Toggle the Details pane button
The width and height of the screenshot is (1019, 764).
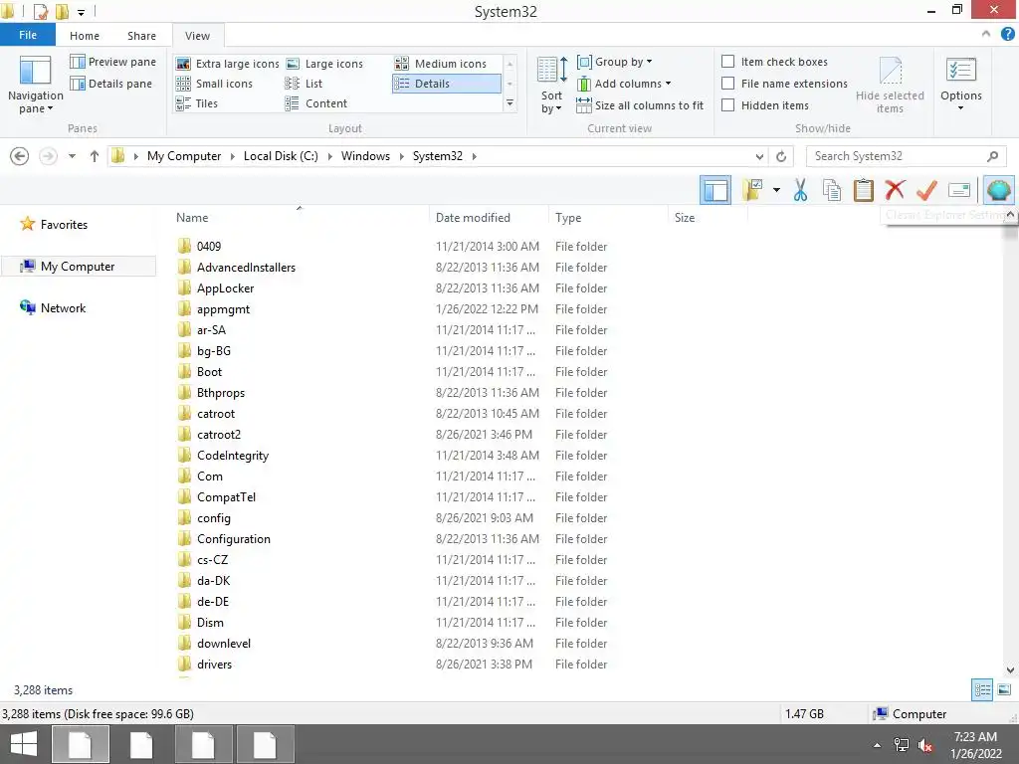click(111, 84)
